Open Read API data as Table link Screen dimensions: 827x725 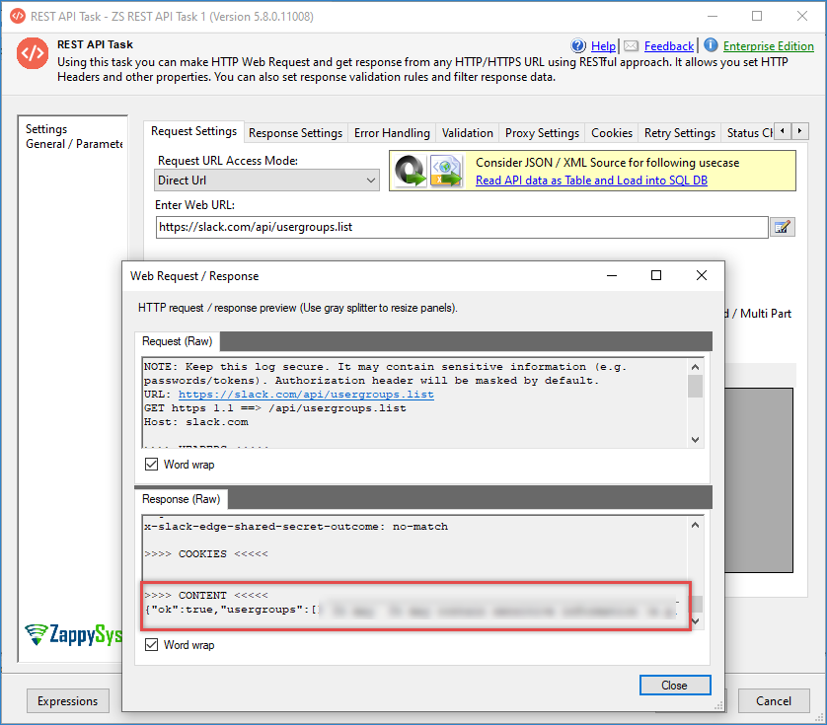(x=591, y=181)
